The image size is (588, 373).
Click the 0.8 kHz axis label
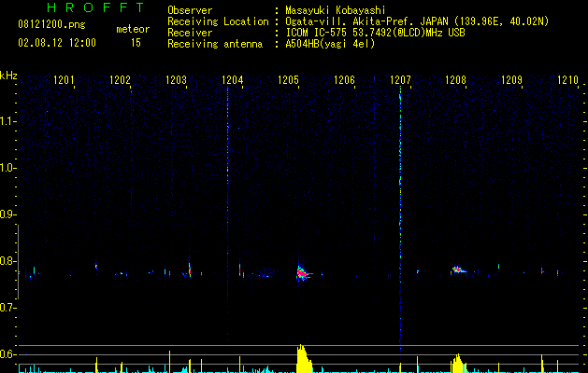tap(7, 261)
